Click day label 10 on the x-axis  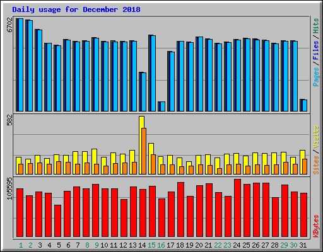coord(104,245)
